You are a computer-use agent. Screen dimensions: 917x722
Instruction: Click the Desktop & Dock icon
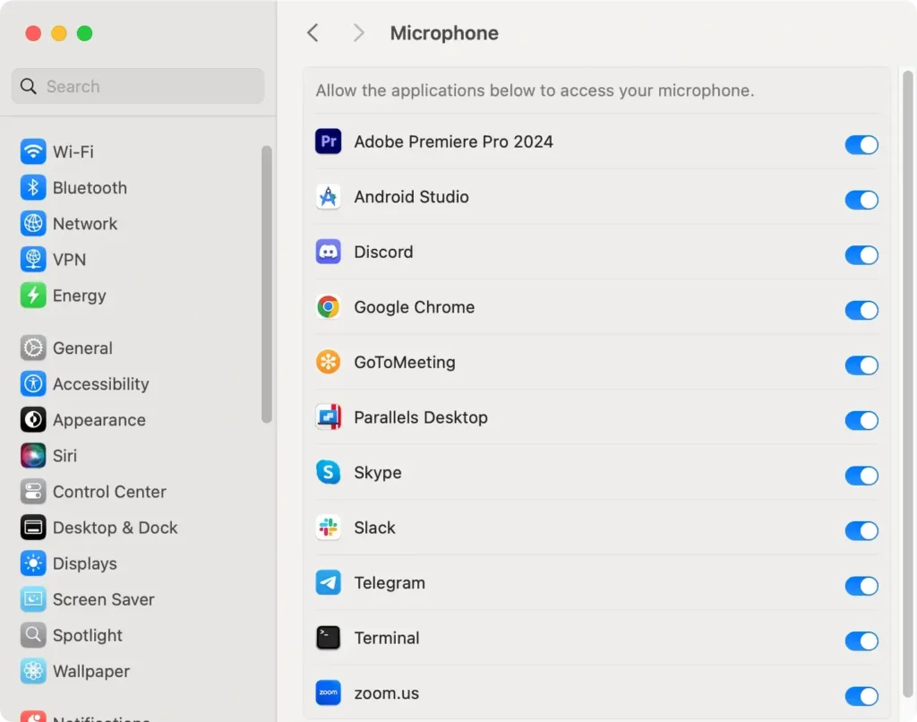33,527
